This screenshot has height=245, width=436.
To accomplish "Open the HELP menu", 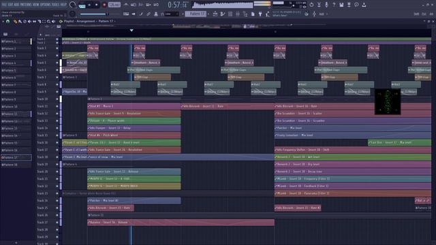I will click(x=63, y=5).
